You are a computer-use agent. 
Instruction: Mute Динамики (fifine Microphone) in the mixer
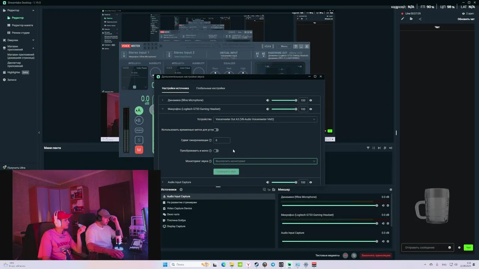coord(383,205)
